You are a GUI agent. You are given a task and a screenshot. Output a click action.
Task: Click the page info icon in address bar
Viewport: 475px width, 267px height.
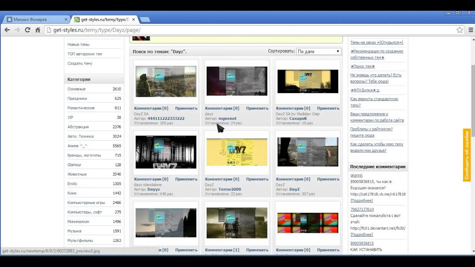tap(49, 30)
